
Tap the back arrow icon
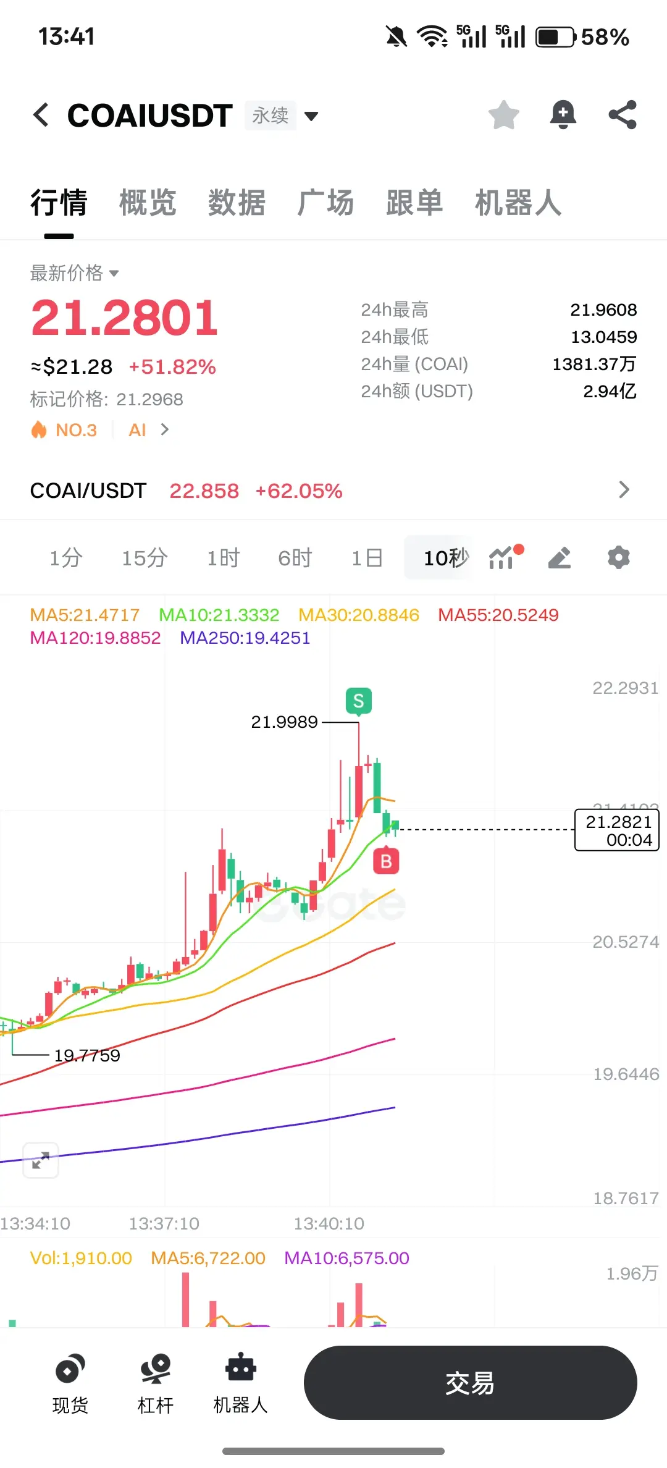41,115
